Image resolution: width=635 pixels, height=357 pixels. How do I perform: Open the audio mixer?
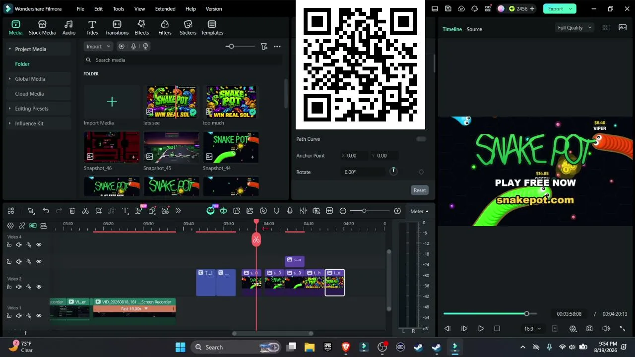click(303, 211)
